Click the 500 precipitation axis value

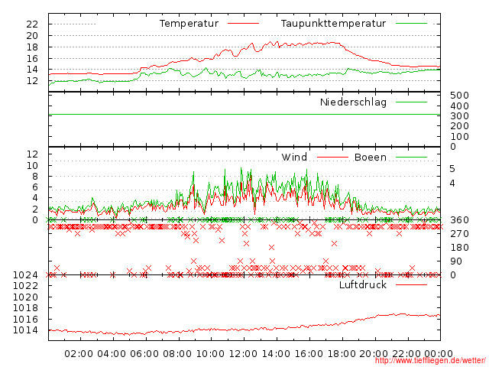coord(459,95)
